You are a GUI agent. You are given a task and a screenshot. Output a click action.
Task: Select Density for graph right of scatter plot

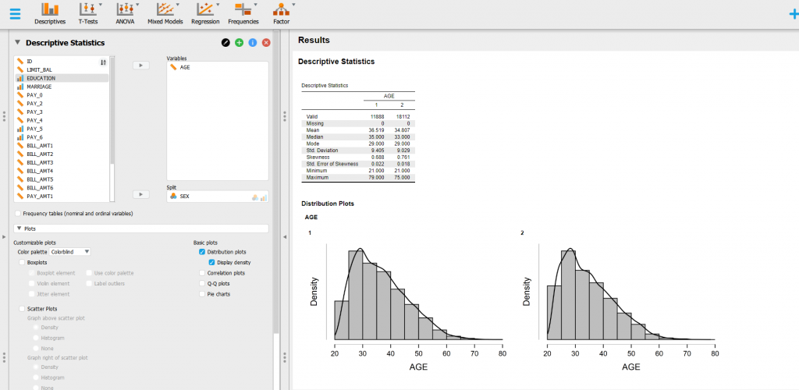tap(36, 367)
